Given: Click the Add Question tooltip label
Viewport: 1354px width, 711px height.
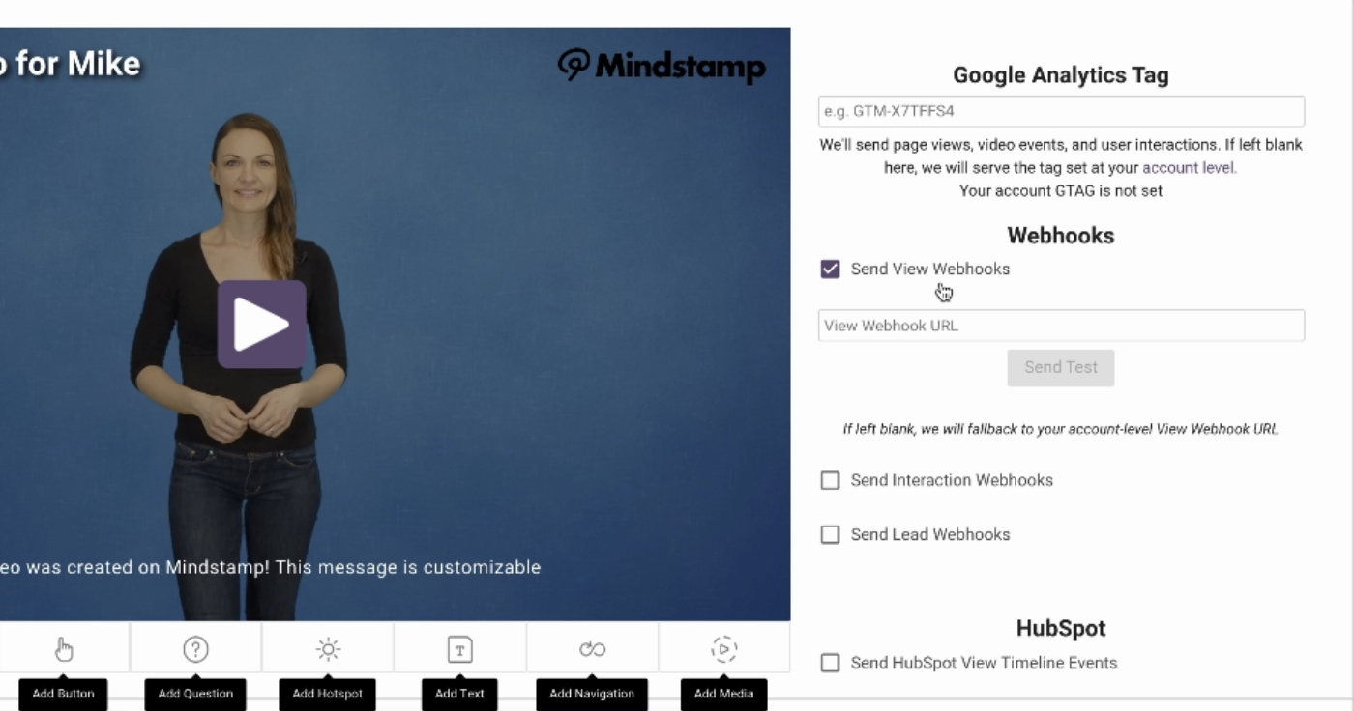Looking at the screenshot, I should pyautogui.click(x=195, y=694).
